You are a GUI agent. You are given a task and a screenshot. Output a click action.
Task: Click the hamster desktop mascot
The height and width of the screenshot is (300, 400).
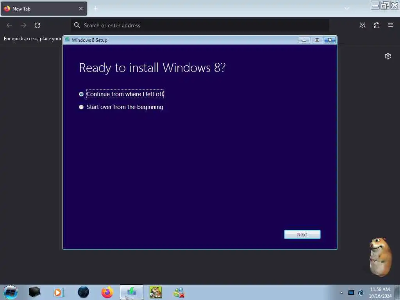click(380, 257)
